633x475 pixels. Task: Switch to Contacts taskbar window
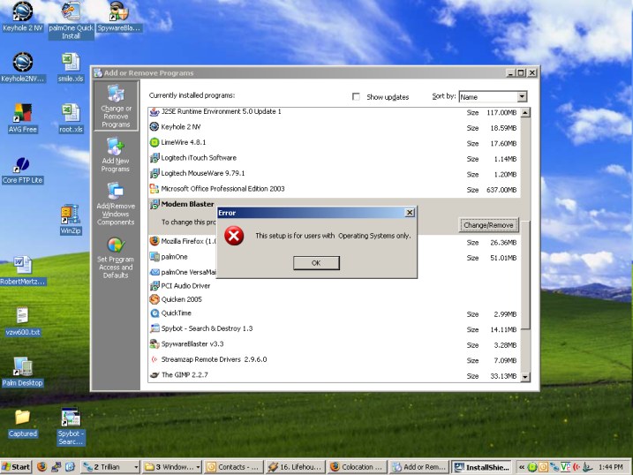coord(233,467)
